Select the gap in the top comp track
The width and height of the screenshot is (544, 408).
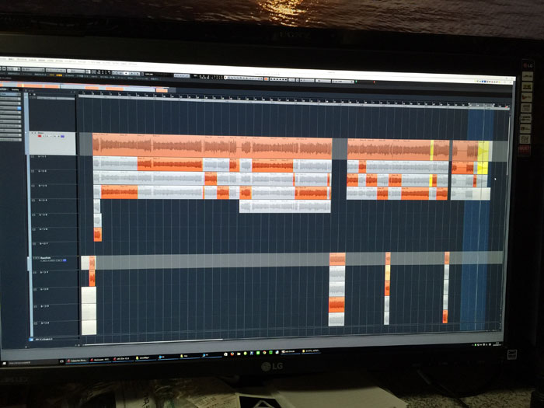coord(340,149)
